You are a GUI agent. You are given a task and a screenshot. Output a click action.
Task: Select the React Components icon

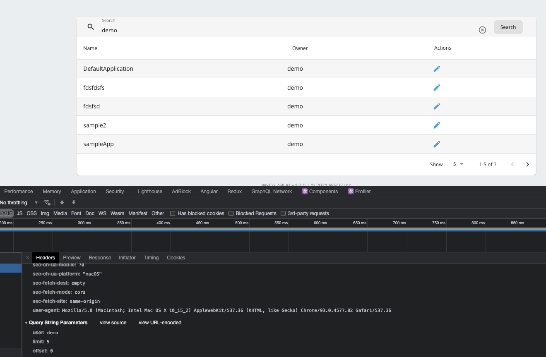point(305,192)
